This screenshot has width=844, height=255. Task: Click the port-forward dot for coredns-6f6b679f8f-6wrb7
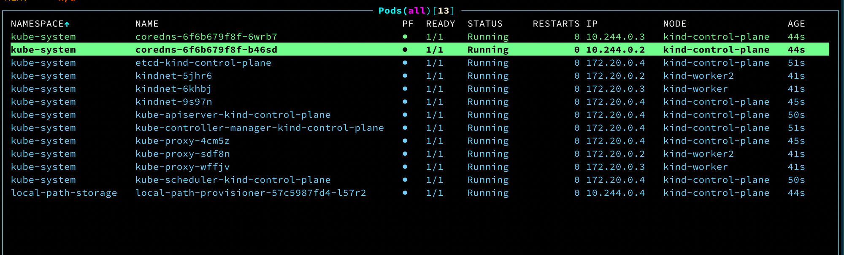coord(405,37)
